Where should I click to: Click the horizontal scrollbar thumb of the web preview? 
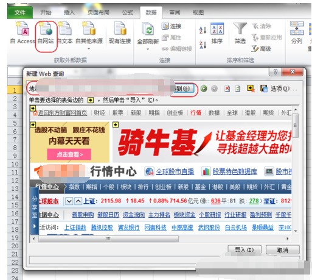click(x=108, y=239)
